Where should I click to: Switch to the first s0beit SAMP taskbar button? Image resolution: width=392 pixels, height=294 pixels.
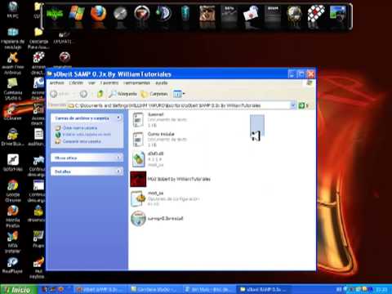click(x=100, y=289)
